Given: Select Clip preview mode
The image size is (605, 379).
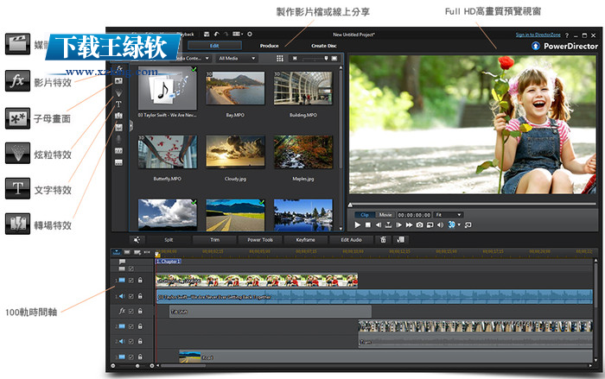Looking at the screenshot, I should [364, 215].
